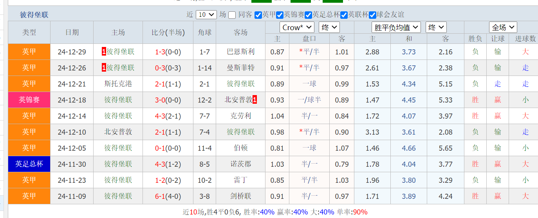
Task: Uncheck the 英甲 filter checkbox
Action: [258, 15]
